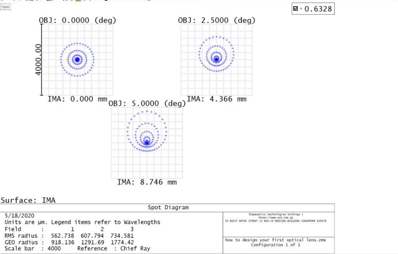
Task: Click the colored chart icon in the toolbar
Action: click(x=32, y=1)
